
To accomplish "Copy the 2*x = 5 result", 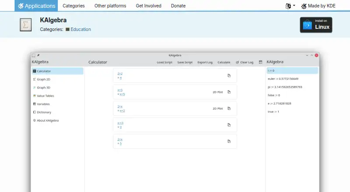I will tap(229, 141).
